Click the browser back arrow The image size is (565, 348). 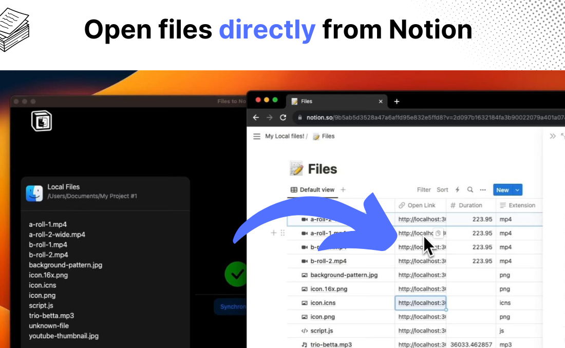coord(256,118)
